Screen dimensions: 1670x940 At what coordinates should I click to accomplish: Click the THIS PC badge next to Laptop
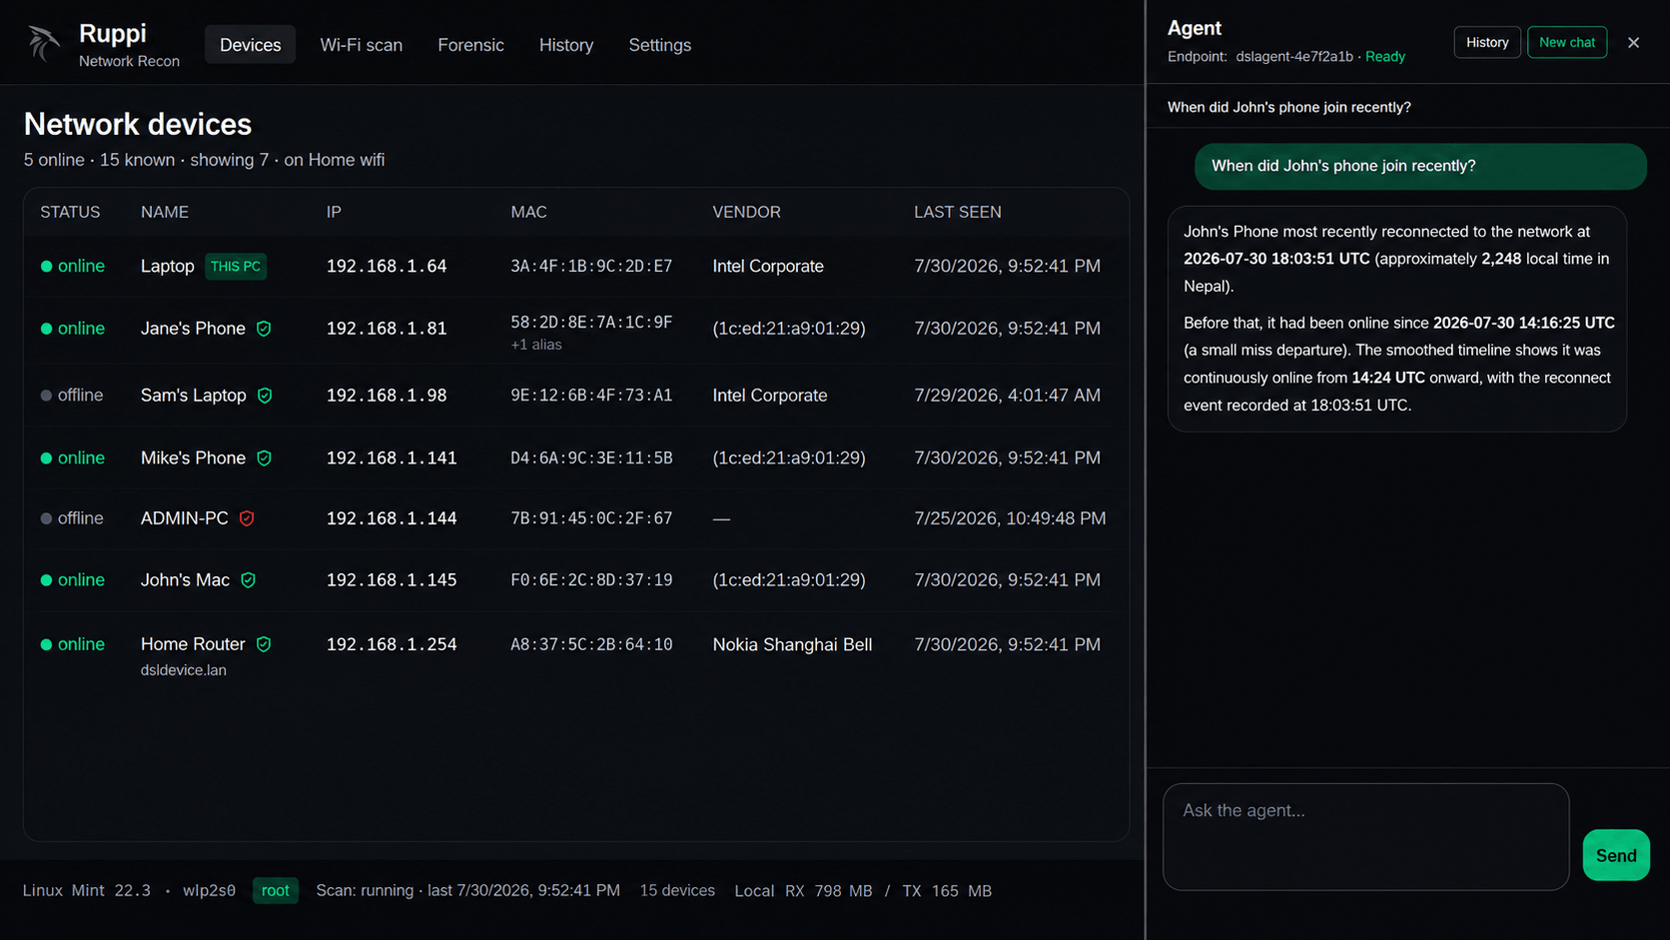pos(236,267)
